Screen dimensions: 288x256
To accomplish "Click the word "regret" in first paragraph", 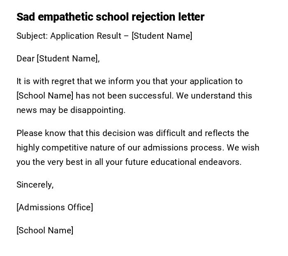I will 58,81.
